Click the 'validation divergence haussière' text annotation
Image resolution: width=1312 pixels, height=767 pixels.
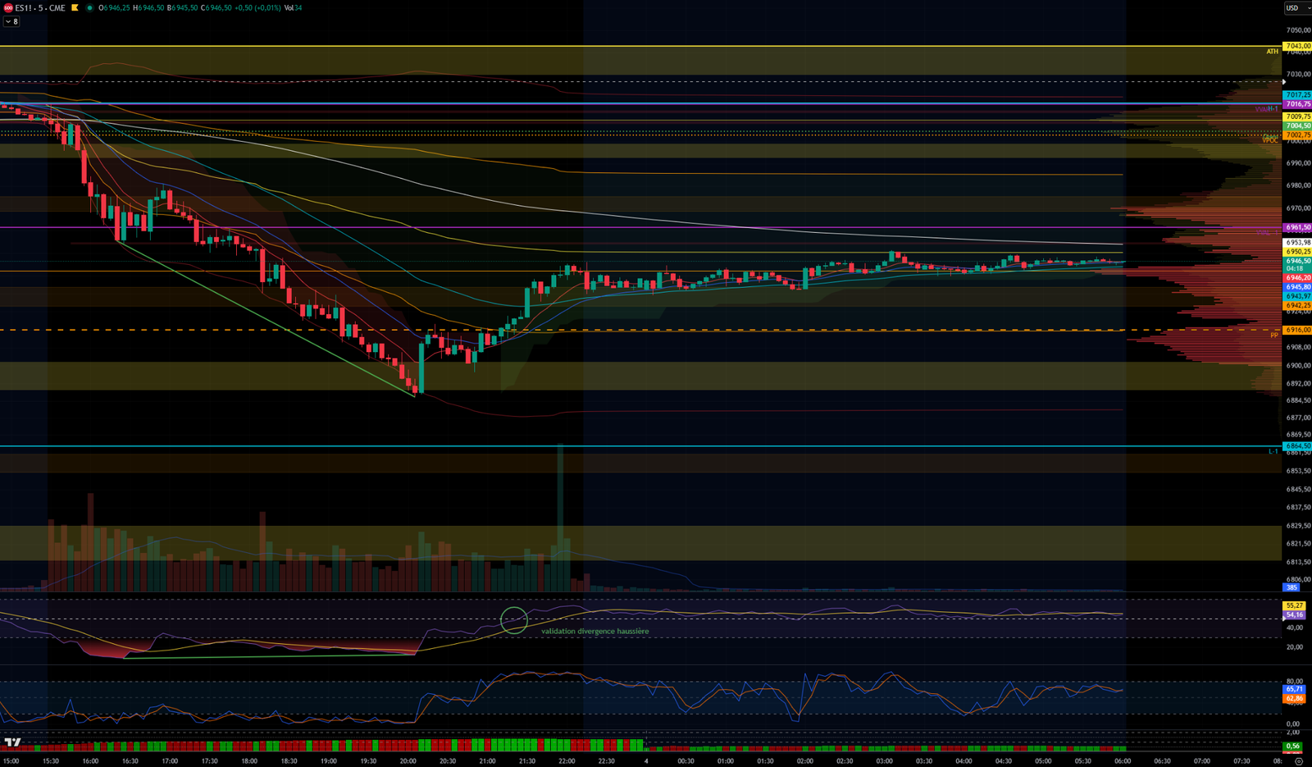point(594,631)
